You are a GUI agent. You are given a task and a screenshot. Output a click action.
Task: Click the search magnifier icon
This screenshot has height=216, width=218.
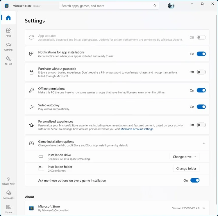[155, 6]
